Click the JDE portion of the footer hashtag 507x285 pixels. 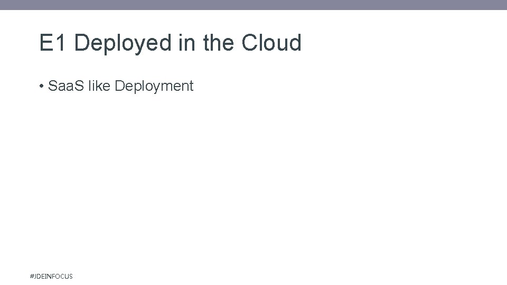[x=40, y=276]
